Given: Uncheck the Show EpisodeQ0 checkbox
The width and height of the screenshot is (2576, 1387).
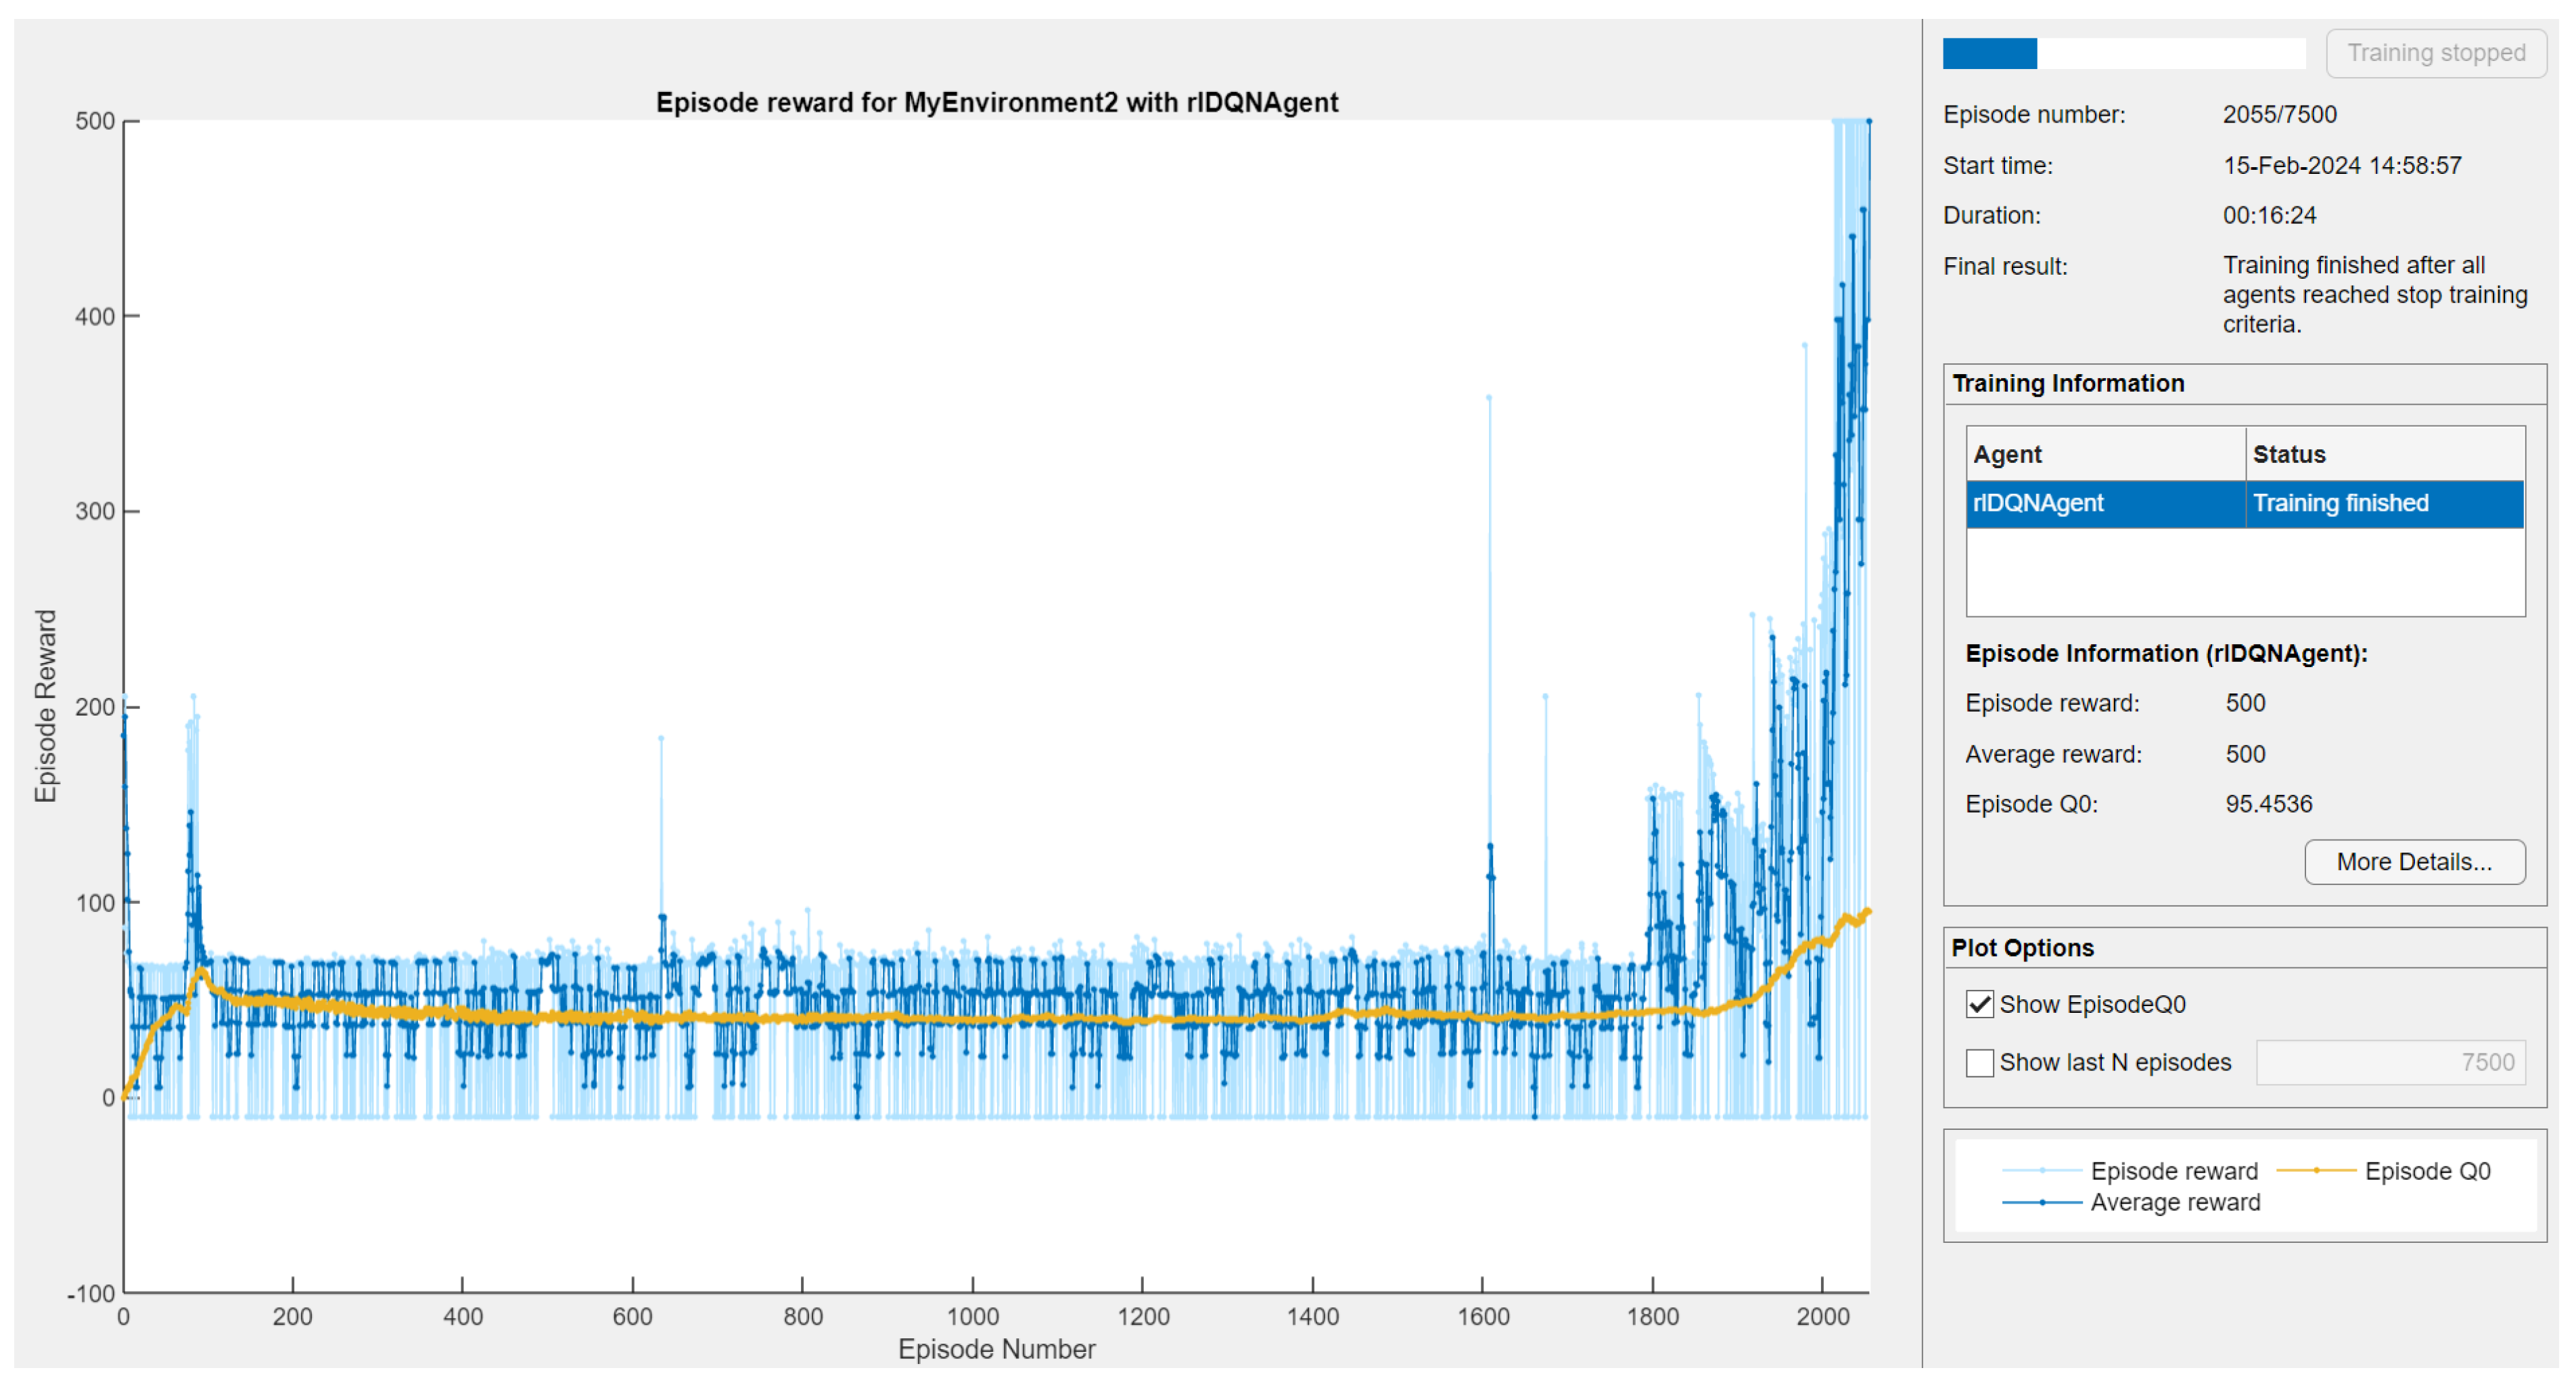Looking at the screenshot, I should (x=1979, y=1004).
